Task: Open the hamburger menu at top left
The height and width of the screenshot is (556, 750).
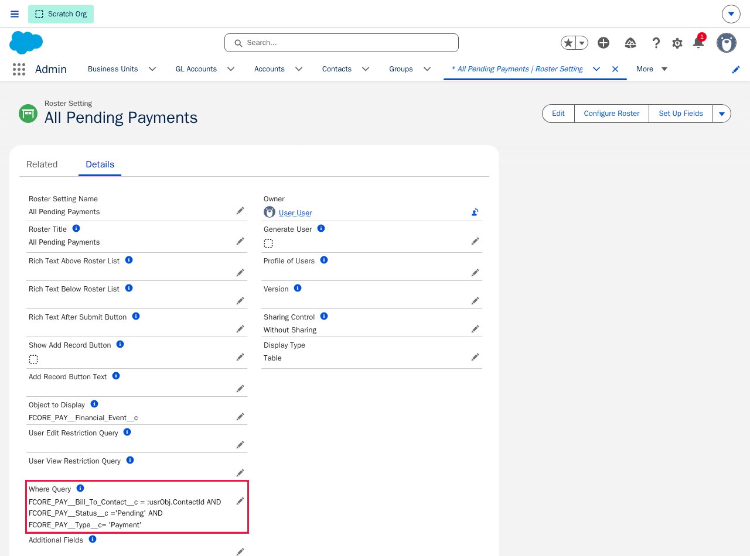Action: 15,14
